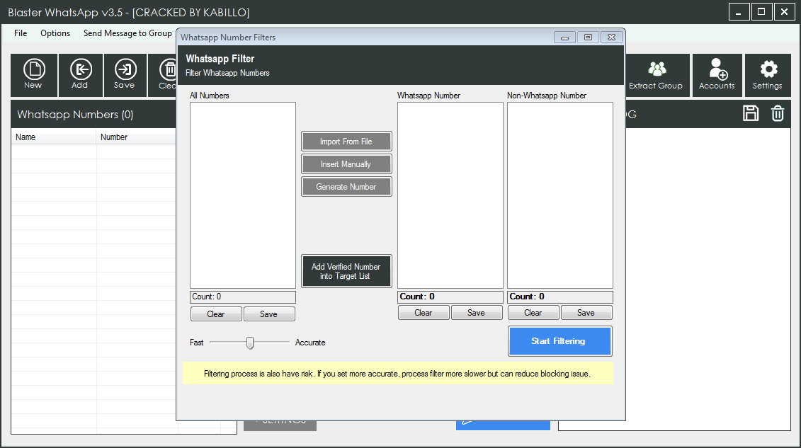Click the Add toolbar icon
801x448 pixels.
[80, 75]
